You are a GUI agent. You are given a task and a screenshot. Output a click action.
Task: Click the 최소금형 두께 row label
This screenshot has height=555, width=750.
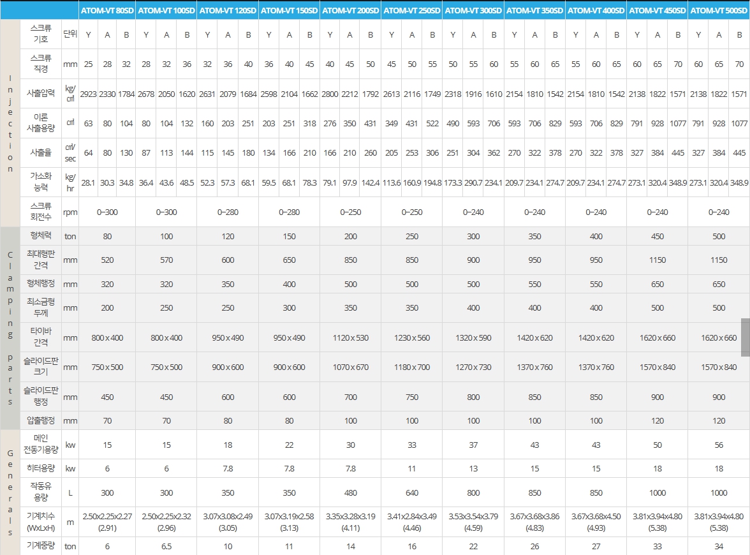[x=41, y=307]
